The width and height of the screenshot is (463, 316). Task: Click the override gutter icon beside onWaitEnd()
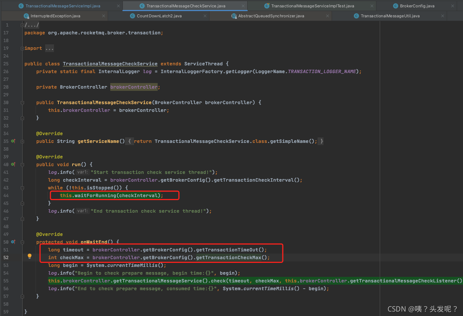click(x=13, y=242)
